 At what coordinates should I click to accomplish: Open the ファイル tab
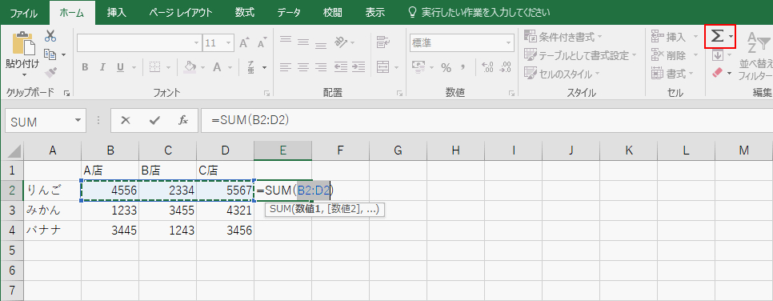24,13
